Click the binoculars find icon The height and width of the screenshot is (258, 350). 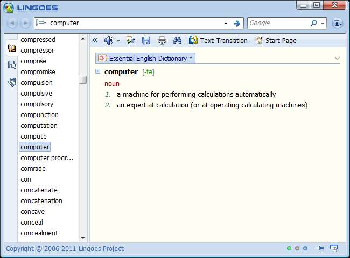tap(178, 40)
